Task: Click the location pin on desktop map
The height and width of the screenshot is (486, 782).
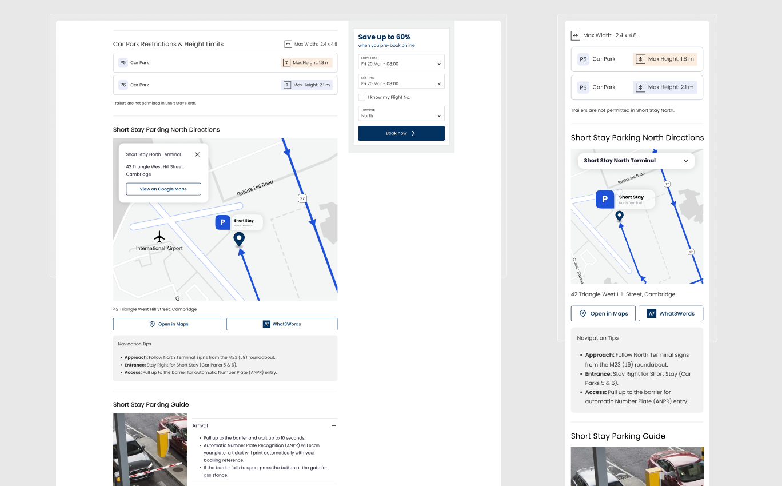Action: (239, 240)
